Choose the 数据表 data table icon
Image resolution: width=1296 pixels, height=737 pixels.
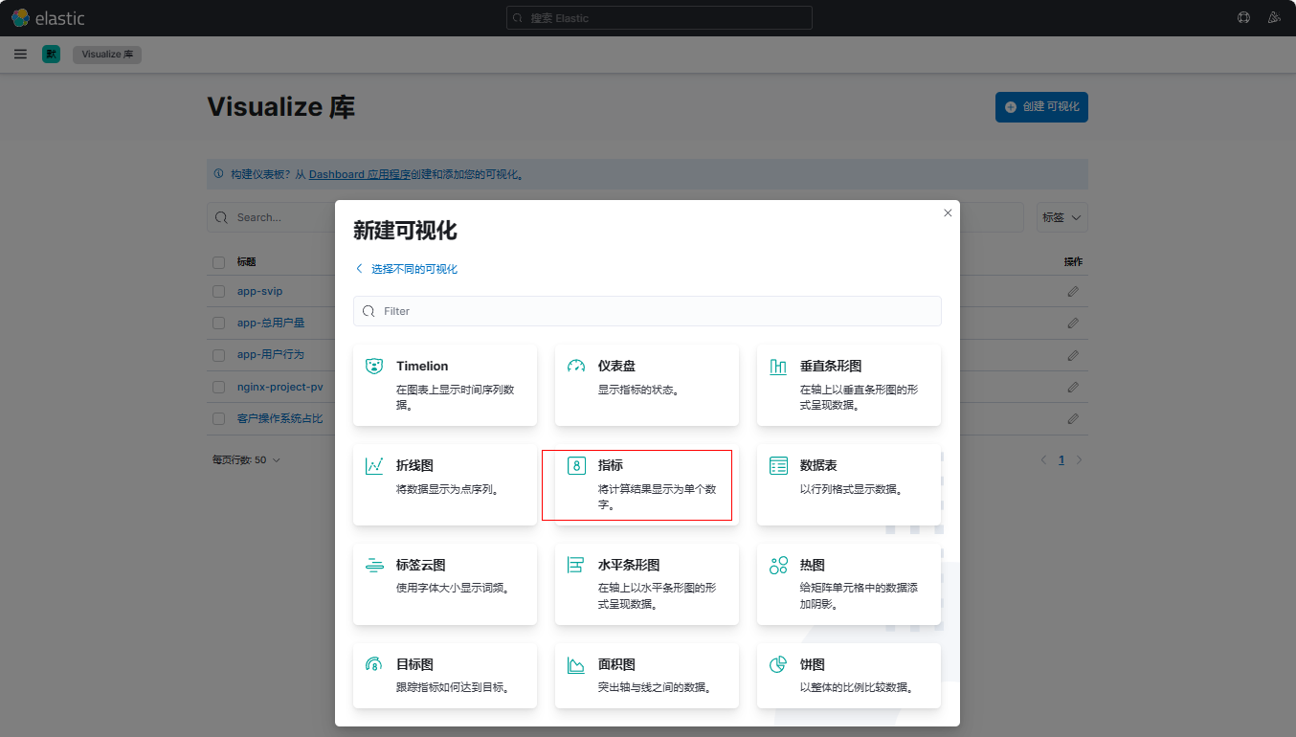click(x=778, y=466)
